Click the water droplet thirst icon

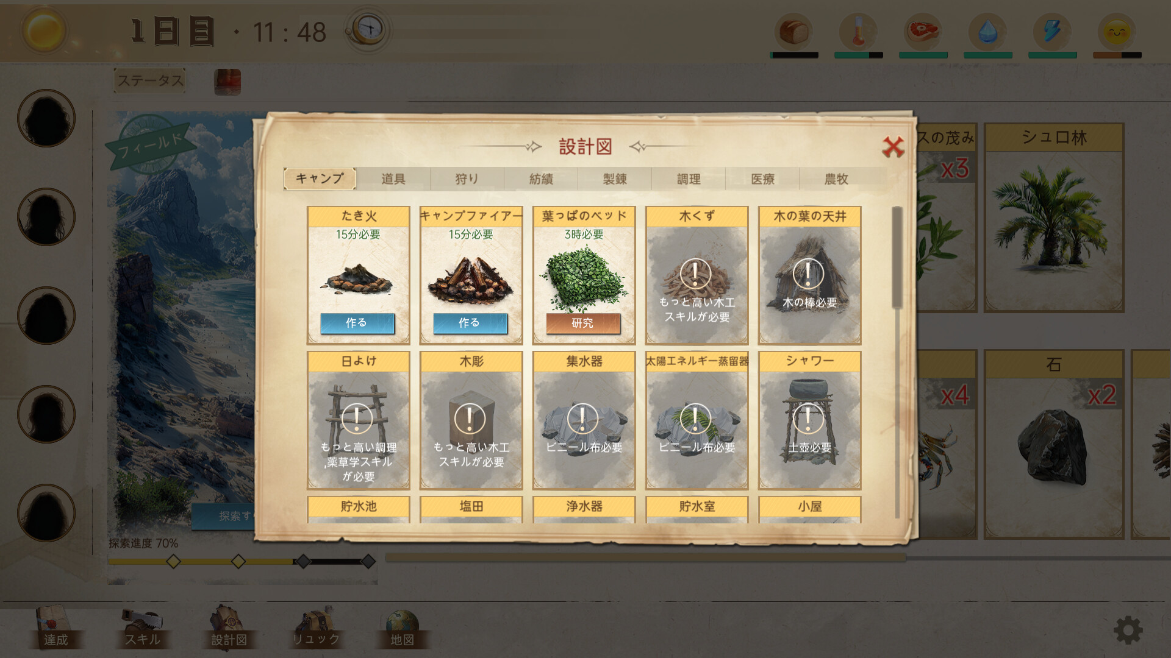[987, 31]
